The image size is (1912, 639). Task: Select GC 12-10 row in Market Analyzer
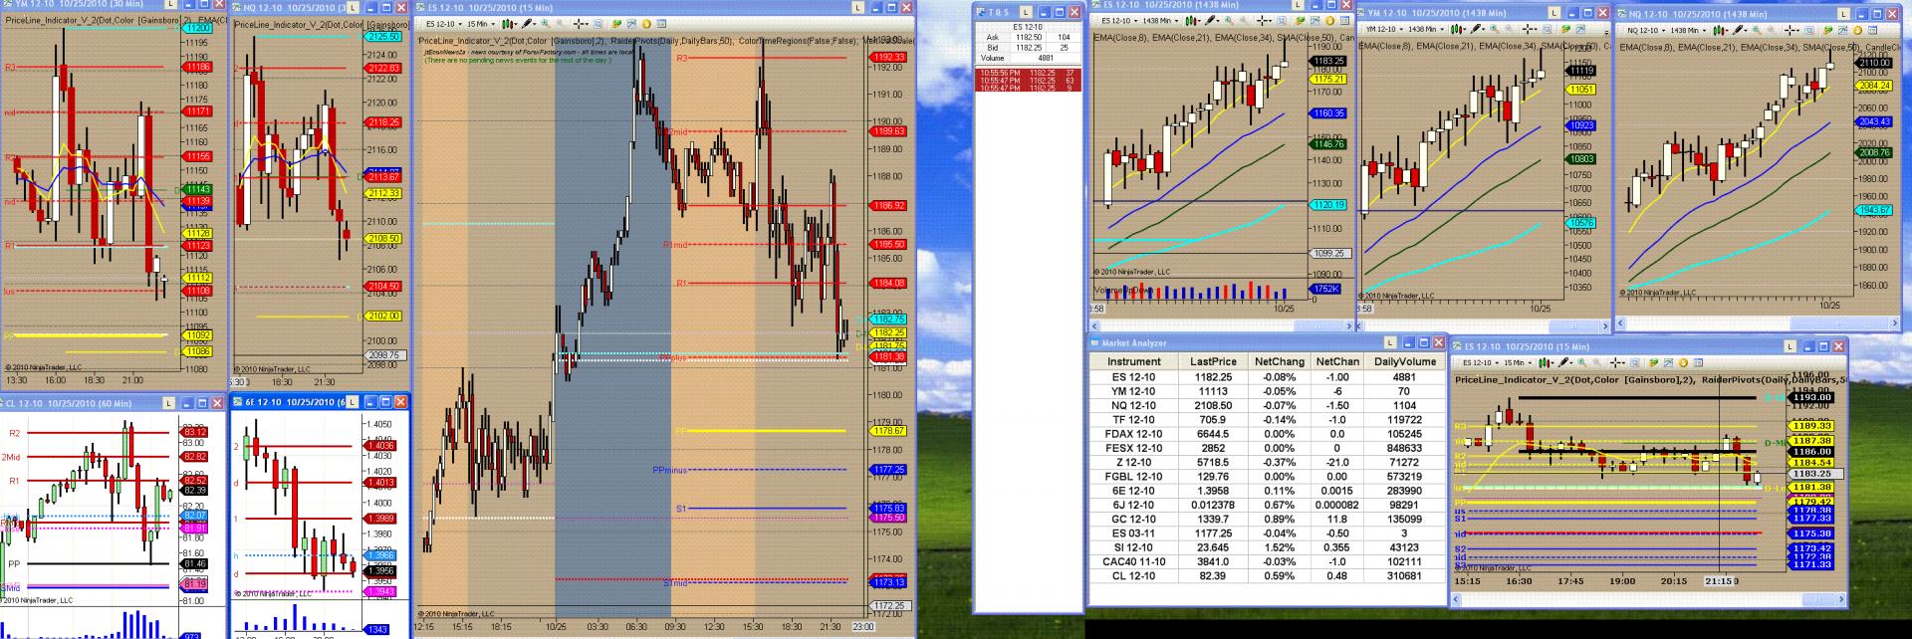(x=1267, y=519)
